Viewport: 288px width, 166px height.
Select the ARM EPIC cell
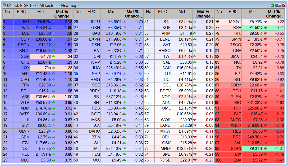163,33
